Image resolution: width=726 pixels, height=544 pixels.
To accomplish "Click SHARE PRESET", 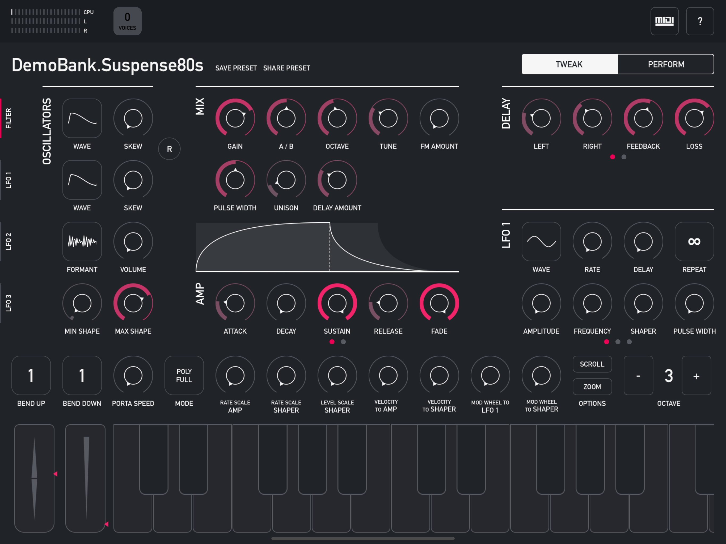I will click(x=286, y=68).
